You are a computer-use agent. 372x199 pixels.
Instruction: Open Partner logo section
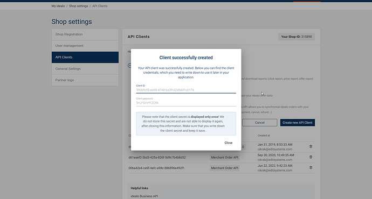(x=85, y=80)
